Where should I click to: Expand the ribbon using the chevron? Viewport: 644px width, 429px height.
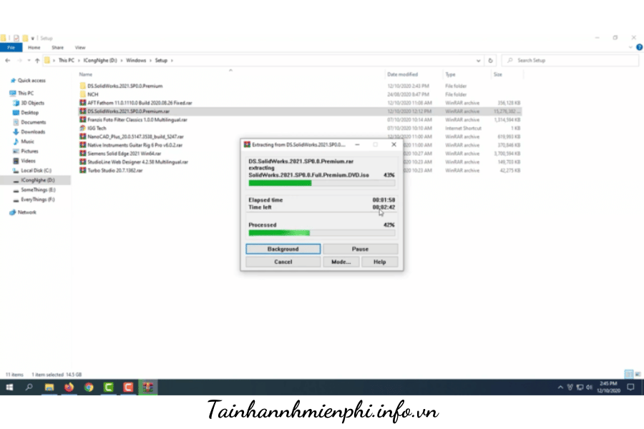[630, 48]
